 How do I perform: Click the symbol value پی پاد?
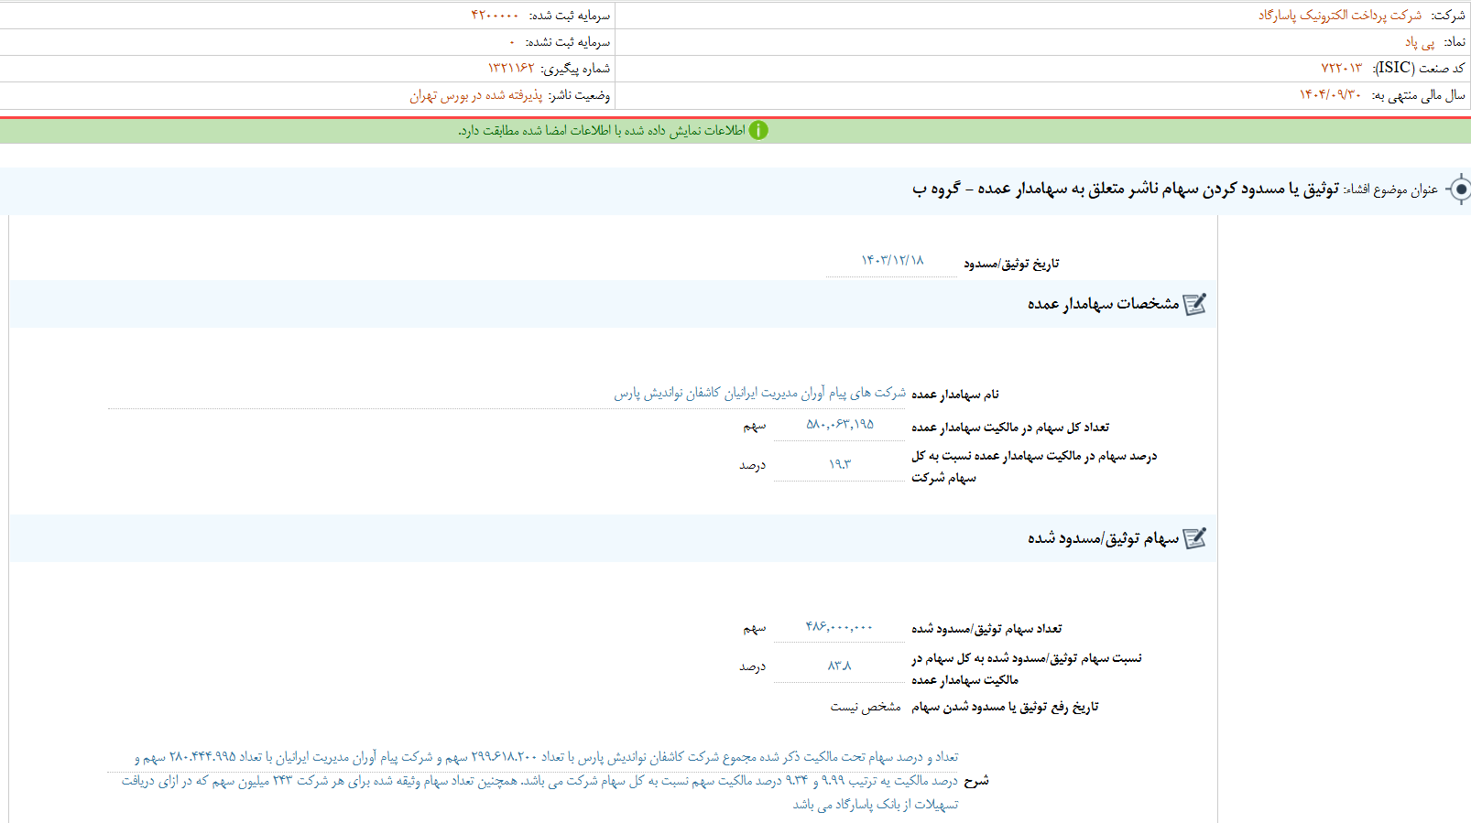[x=1420, y=41]
